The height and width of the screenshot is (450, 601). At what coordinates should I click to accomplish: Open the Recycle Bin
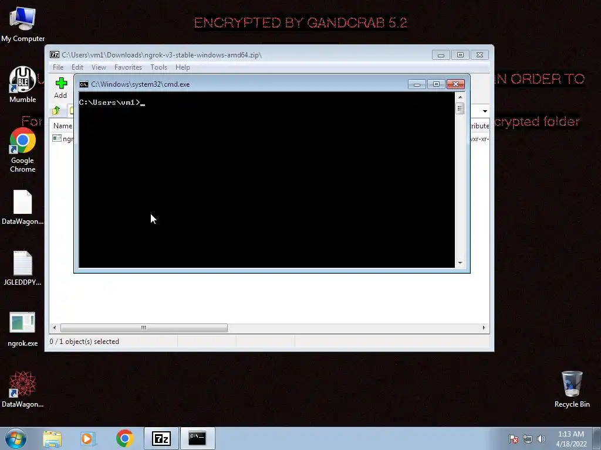tap(572, 389)
